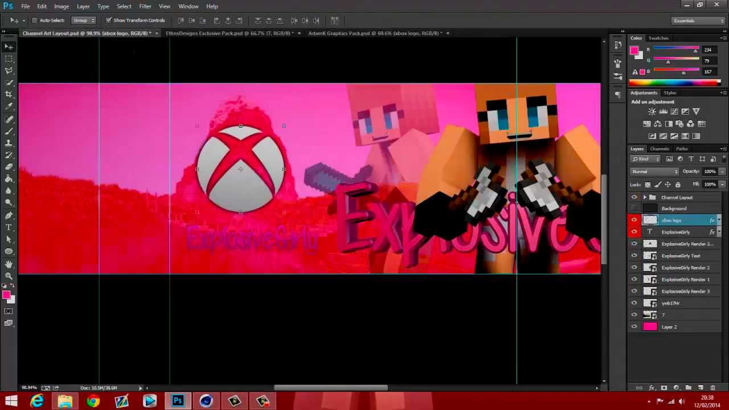Add a Color Balance adjustment
The width and height of the screenshot is (729, 410).
[658, 124]
